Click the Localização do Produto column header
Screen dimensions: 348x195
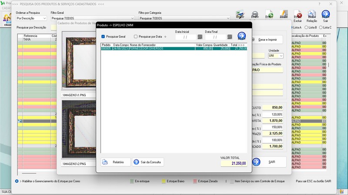(306, 36)
